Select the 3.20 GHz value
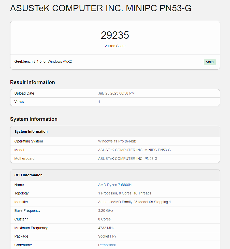The width and height of the screenshot is (230, 249). [x=106, y=211]
